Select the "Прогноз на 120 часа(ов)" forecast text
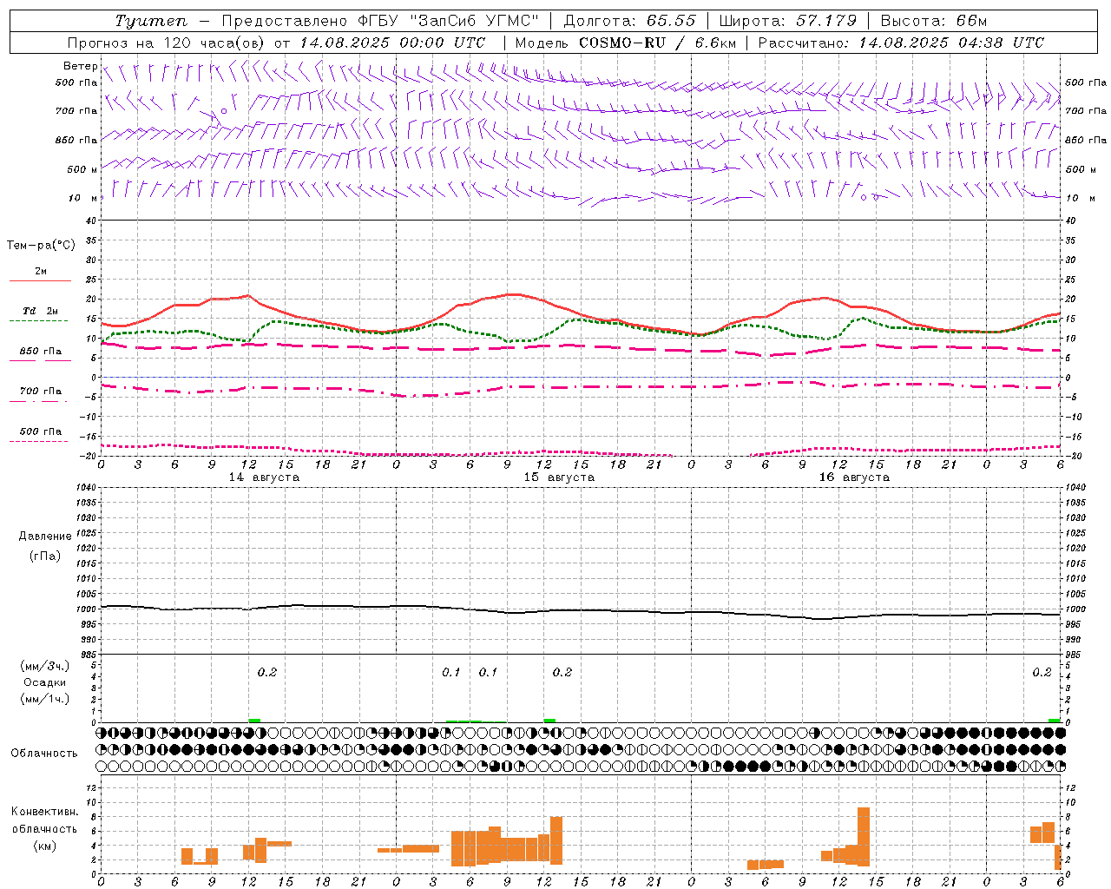 tap(167, 43)
